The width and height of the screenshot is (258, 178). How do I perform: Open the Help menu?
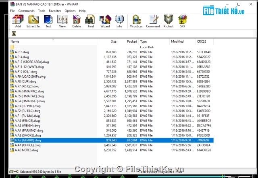(x=82, y=11)
